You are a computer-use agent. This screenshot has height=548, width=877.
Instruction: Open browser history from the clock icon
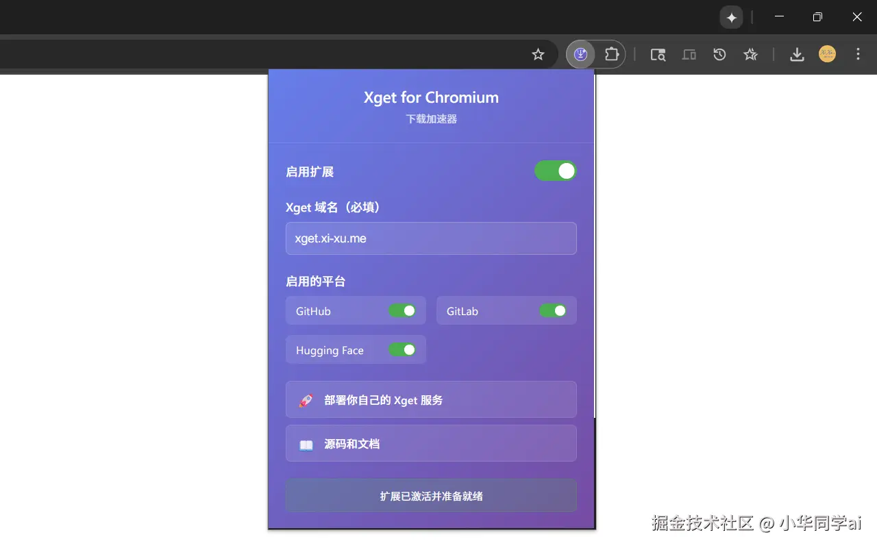pyautogui.click(x=719, y=54)
